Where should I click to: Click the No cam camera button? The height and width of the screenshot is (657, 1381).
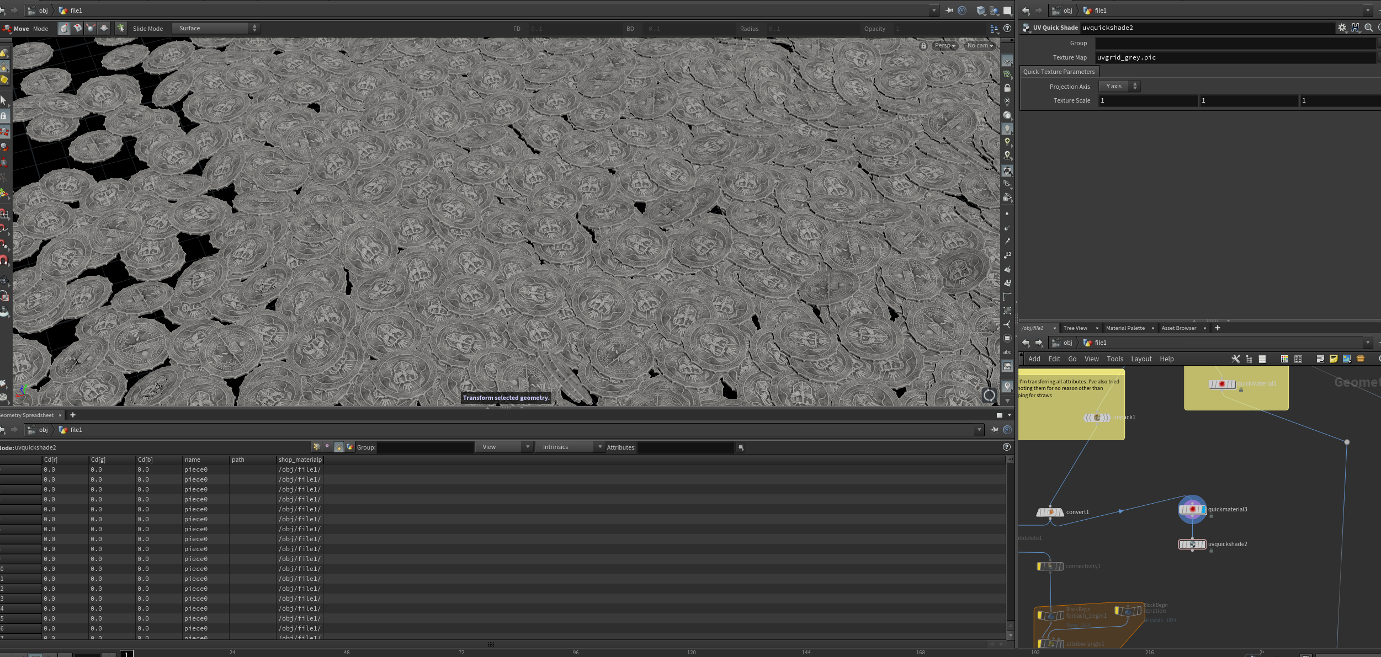click(980, 46)
